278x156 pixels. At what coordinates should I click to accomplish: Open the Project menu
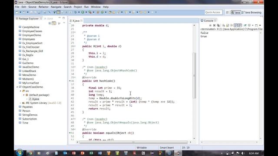pyautogui.click(x=78, y=7)
